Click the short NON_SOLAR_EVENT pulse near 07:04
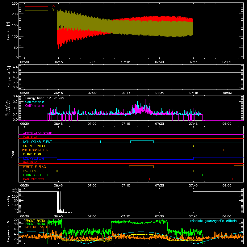This screenshot has width=247, height=247. (x=101, y=142)
